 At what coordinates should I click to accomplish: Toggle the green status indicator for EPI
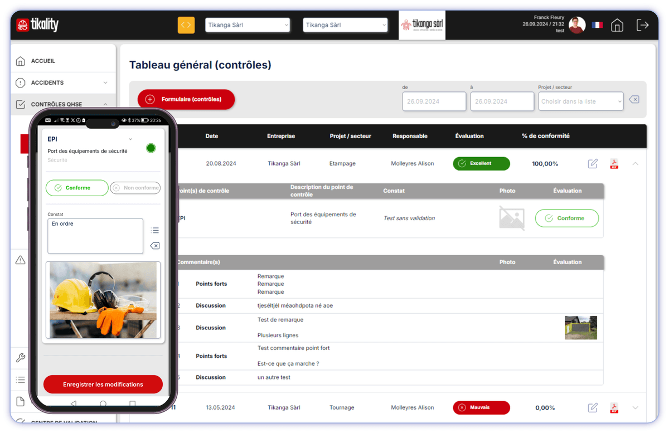click(x=151, y=148)
